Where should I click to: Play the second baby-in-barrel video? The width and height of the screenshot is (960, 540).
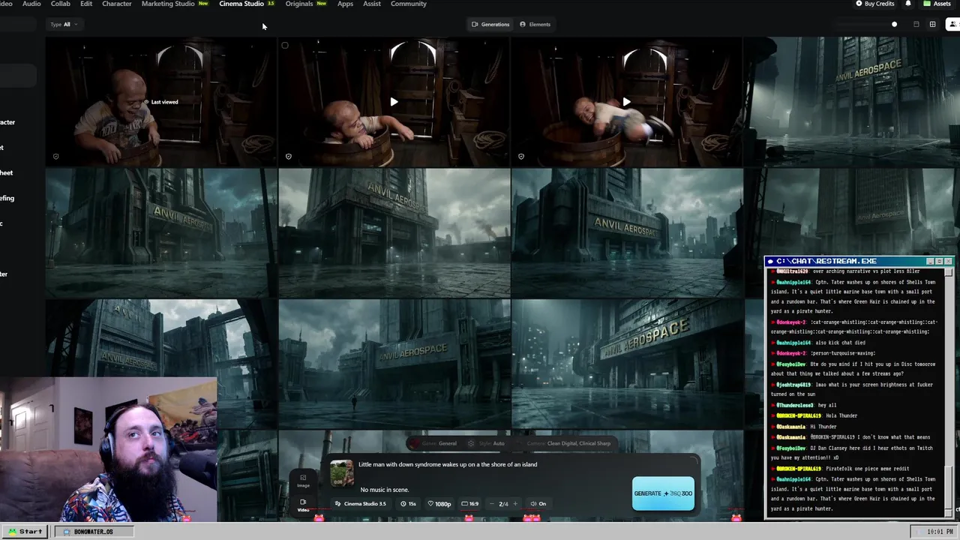pos(394,101)
